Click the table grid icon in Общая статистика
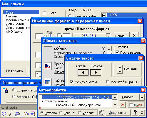Viewport: 147px width, 118px height. coord(48,82)
